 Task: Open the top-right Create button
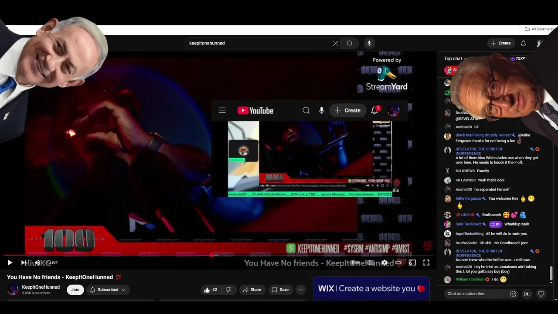click(x=500, y=43)
